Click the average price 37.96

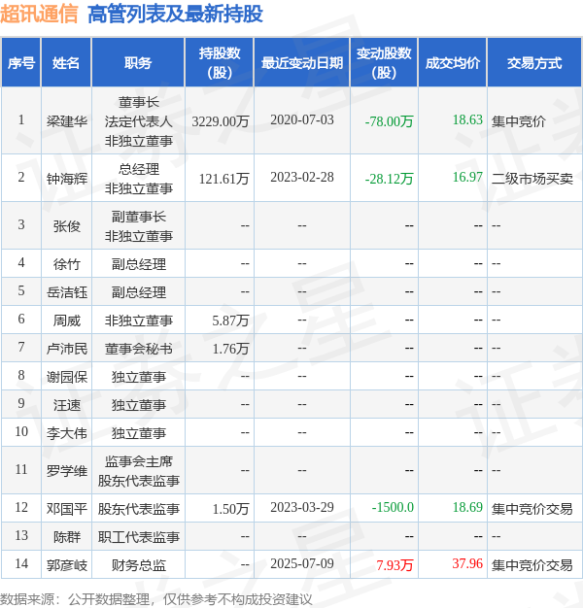(x=467, y=563)
